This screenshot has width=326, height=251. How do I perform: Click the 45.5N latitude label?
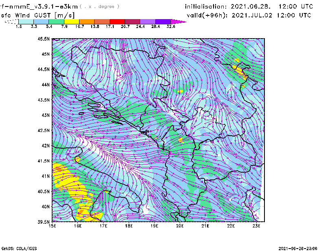coord(43,39)
